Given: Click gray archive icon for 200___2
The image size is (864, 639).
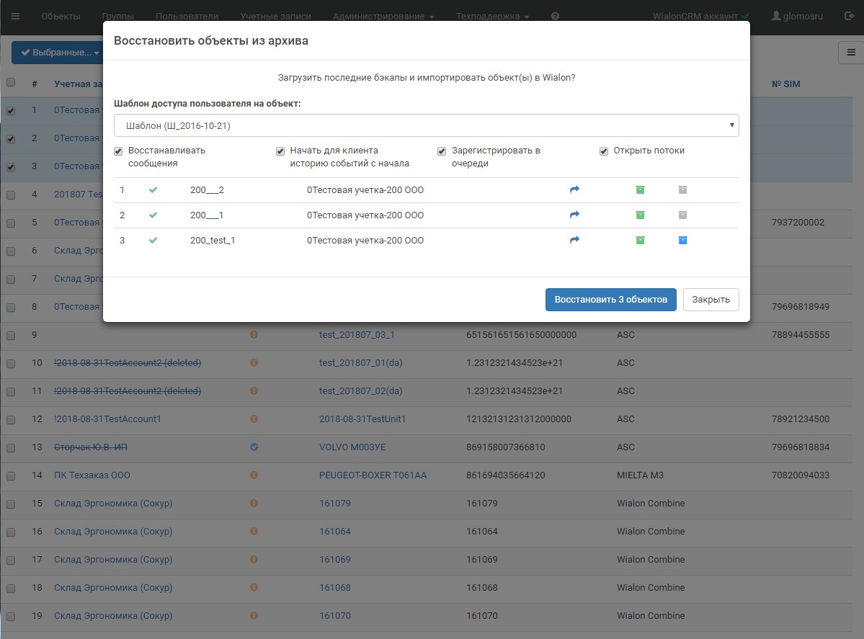Looking at the screenshot, I should point(682,190).
